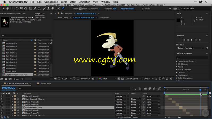Click the Info panel color swatch

178,20
